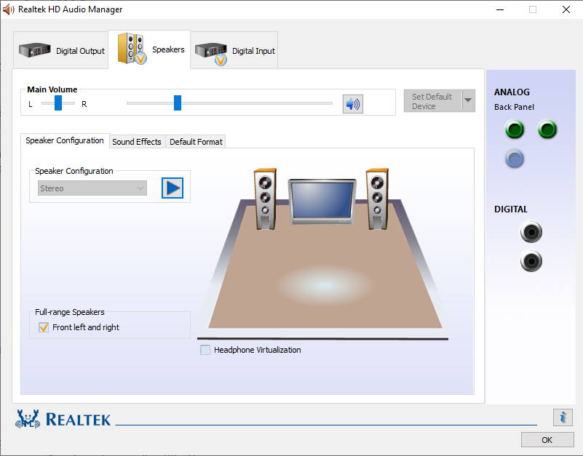Mute the main volume speaker icon
Image resolution: width=583 pixels, height=456 pixels.
click(353, 104)
